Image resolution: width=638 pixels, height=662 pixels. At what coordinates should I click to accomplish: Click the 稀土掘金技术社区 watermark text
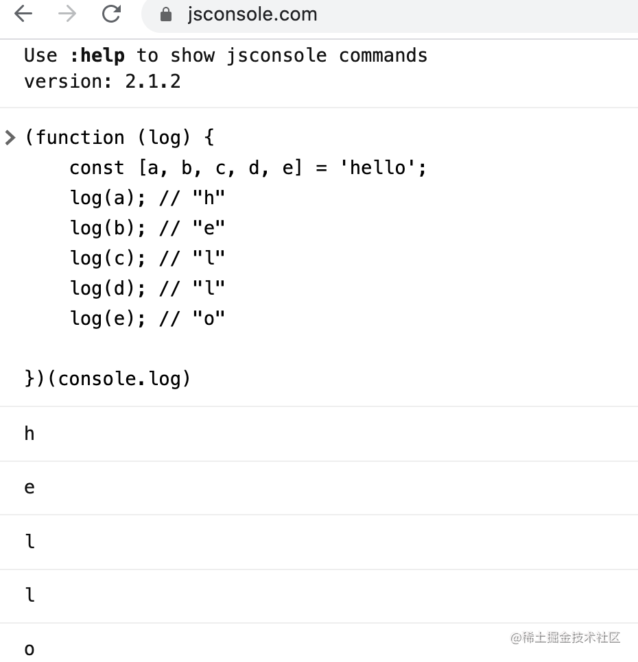pyautogui.click(x=565, y=637)
